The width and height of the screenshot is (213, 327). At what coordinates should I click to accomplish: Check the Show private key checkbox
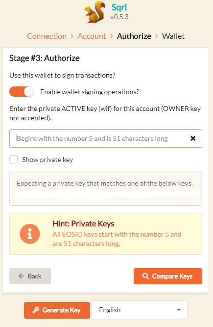(14, 160)
